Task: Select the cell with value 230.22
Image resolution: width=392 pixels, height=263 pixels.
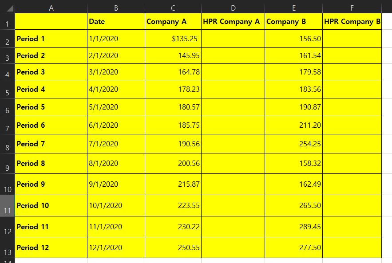Action: pos(173,227)
